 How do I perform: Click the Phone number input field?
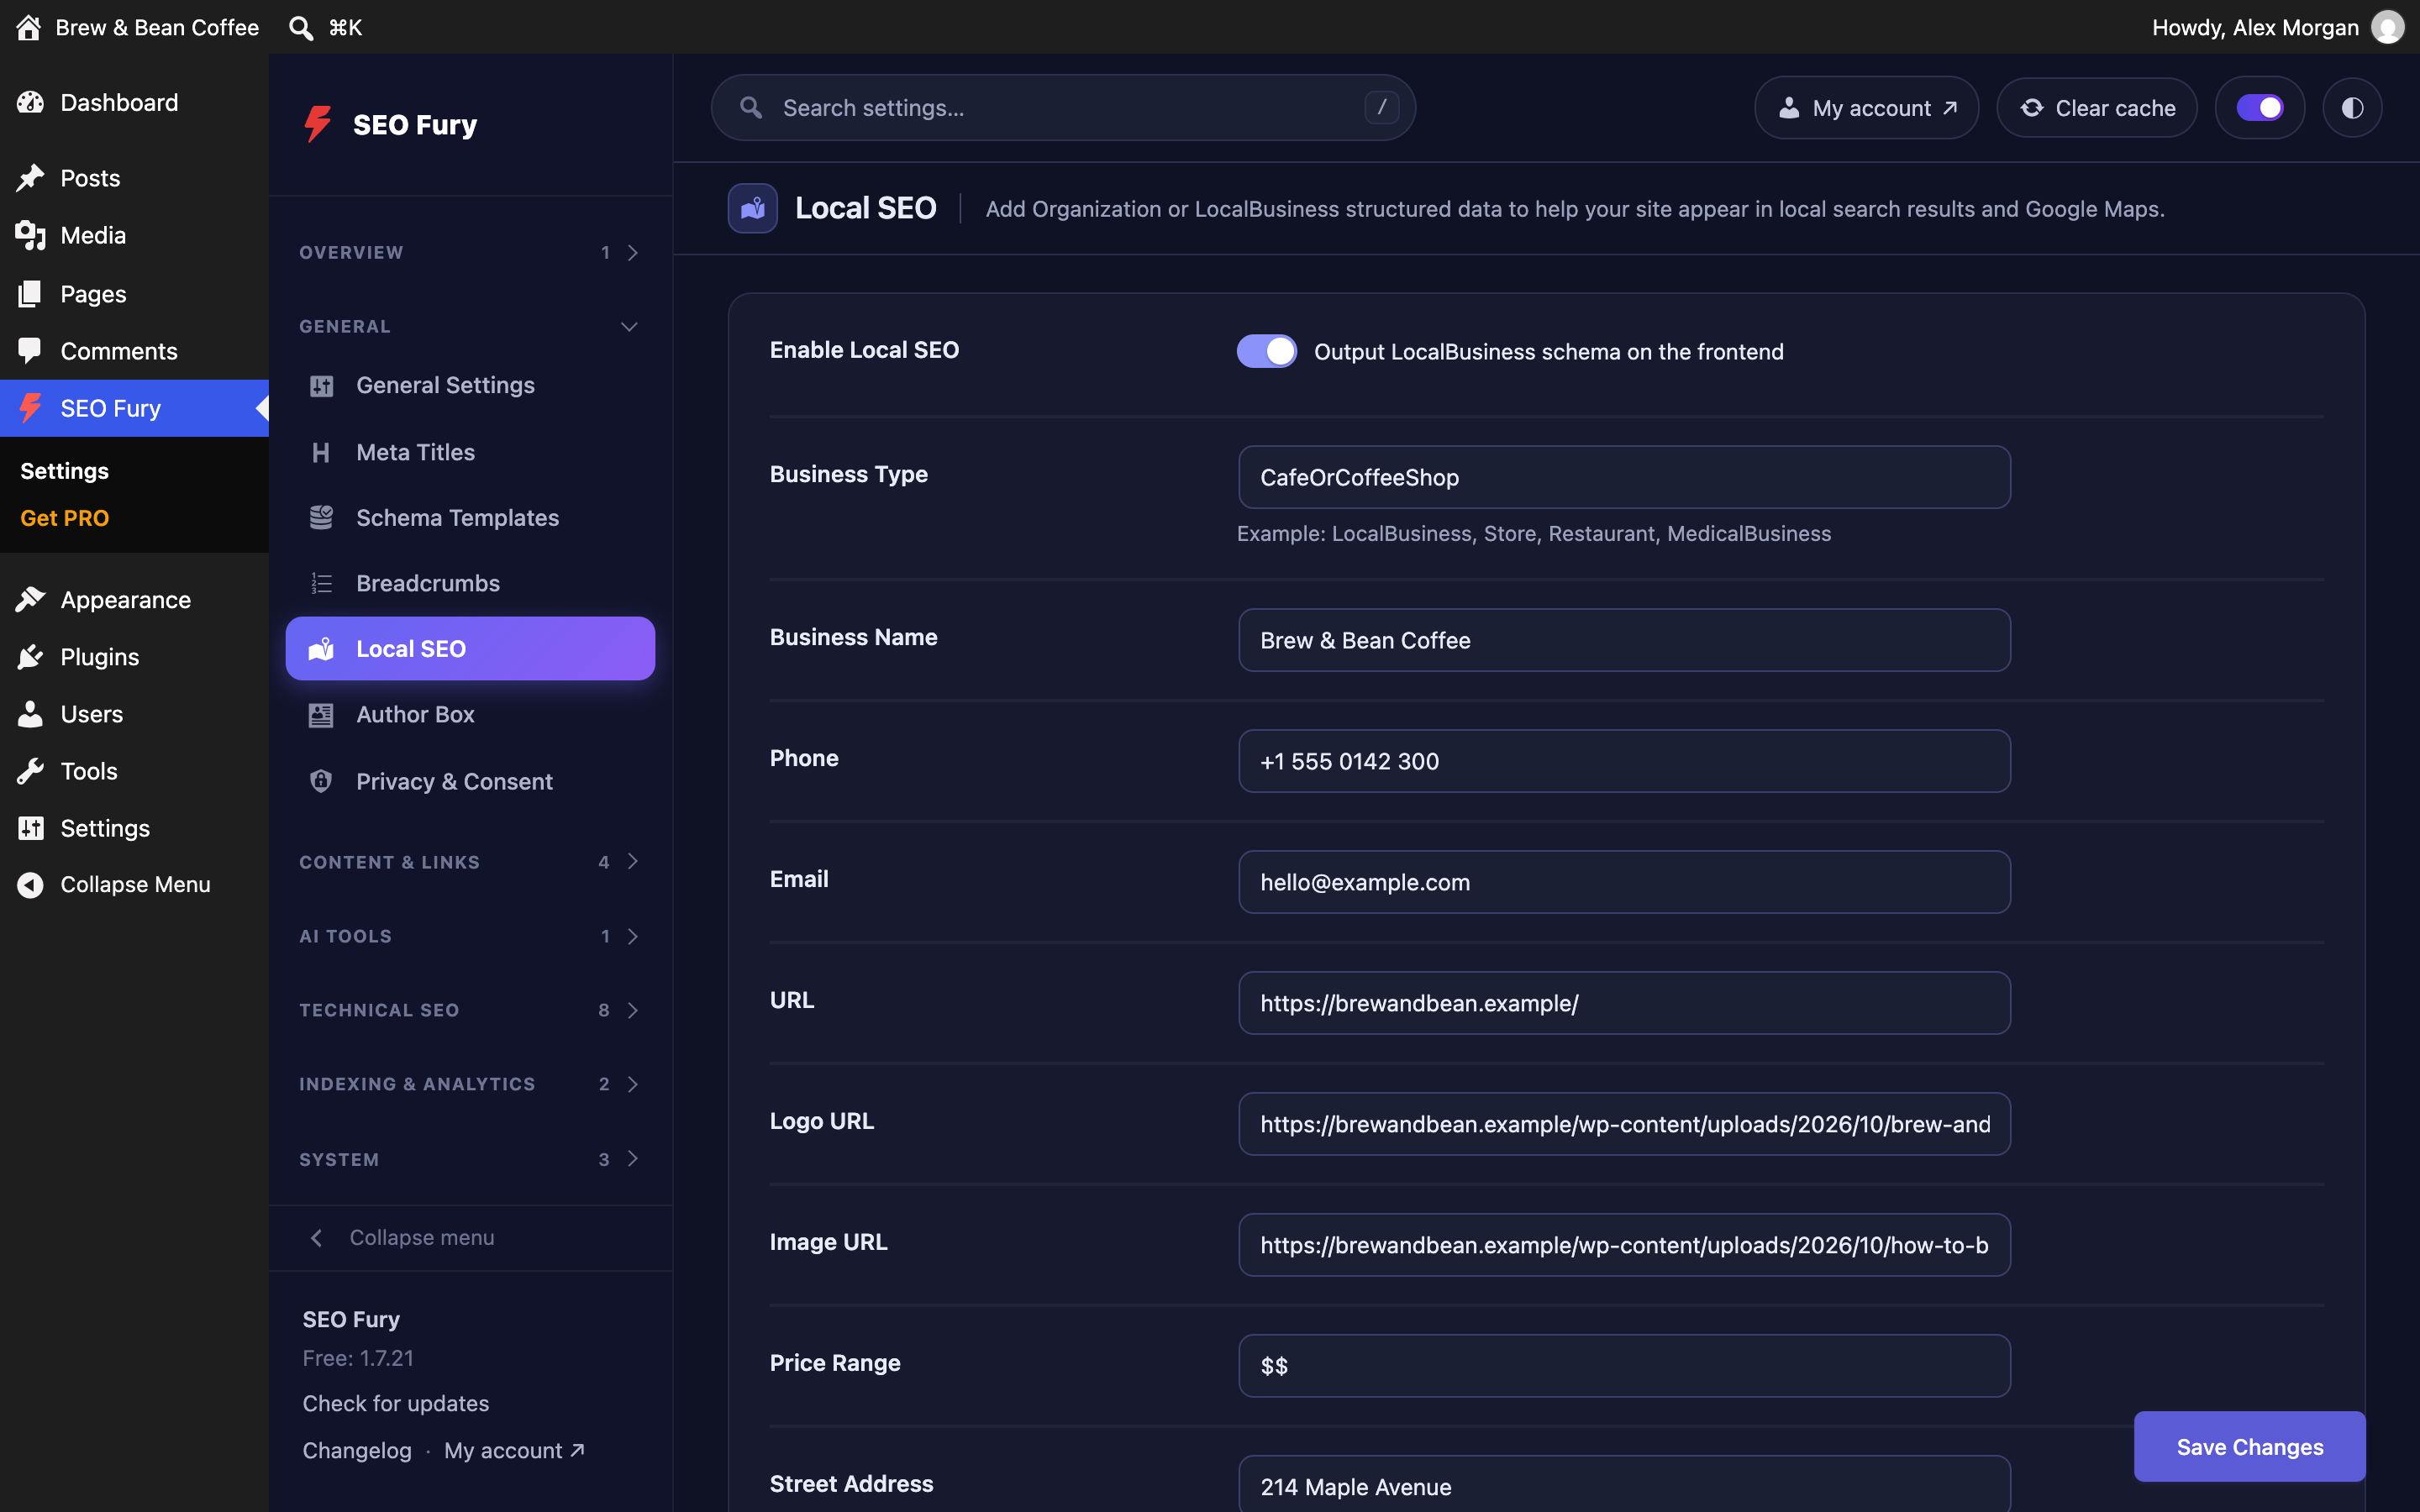pos(1624,761)
